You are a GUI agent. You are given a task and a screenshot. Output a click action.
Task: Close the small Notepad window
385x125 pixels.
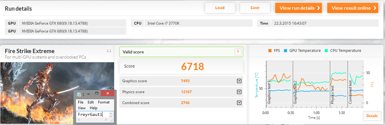point(107,94)
